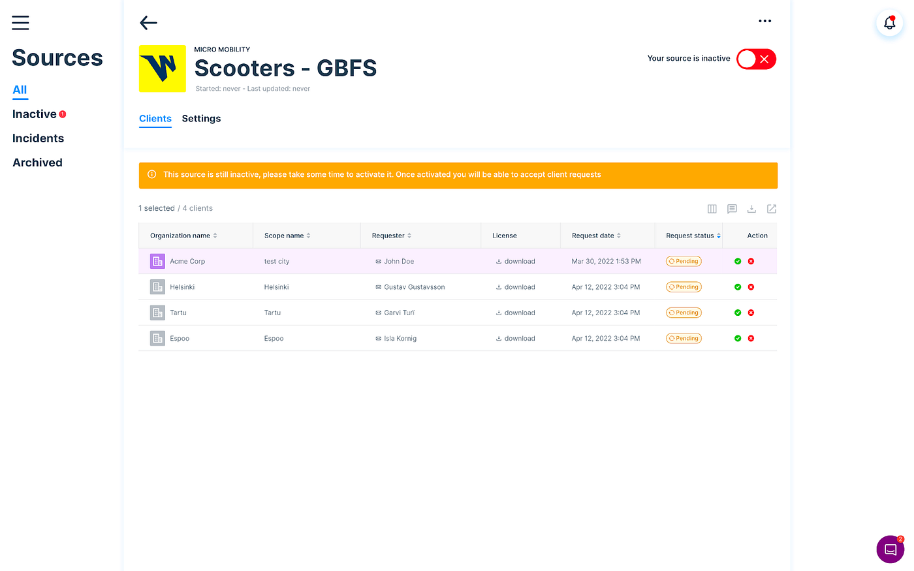Reject the Tartu request with red X

pos(751,313)
